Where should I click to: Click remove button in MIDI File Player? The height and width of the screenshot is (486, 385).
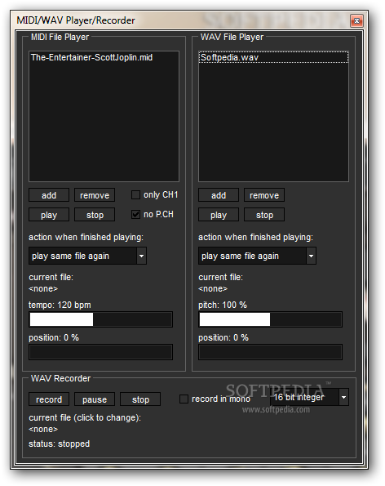pos(95,195)
